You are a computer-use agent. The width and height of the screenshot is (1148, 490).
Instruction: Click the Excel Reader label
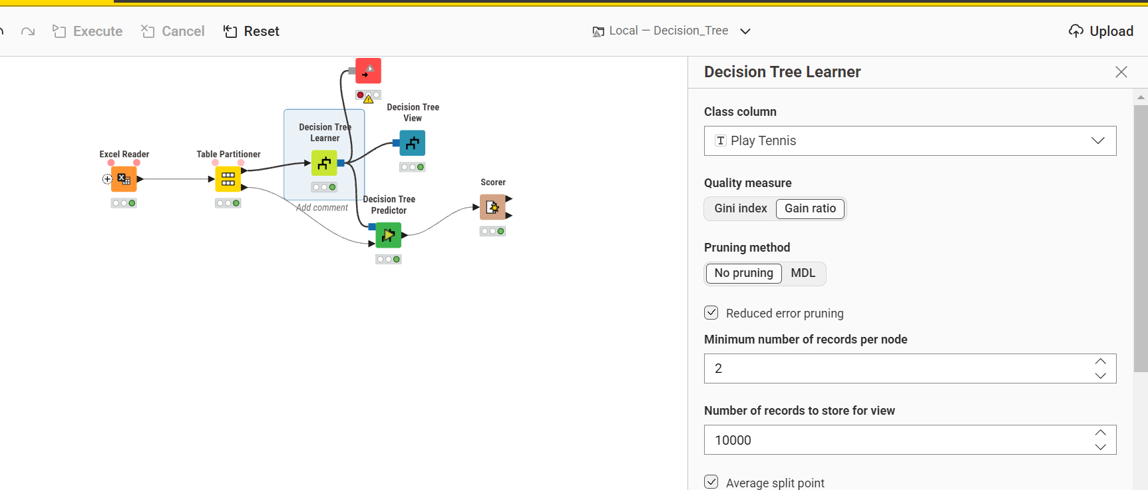pyautogui.click(x=124, y=154)
